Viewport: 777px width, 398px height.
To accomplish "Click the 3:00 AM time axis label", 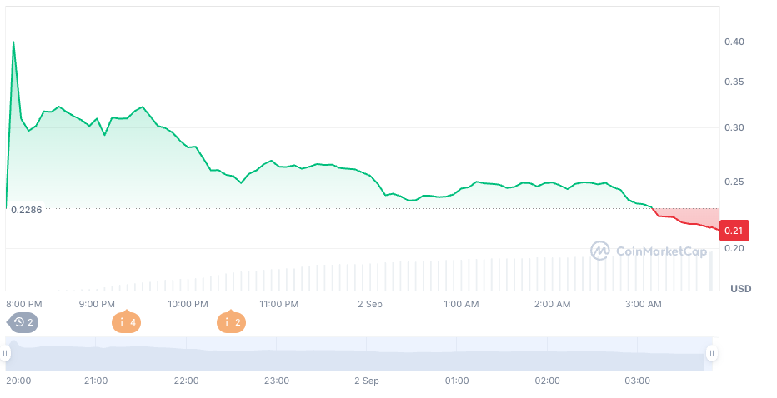I will [643, 305].
